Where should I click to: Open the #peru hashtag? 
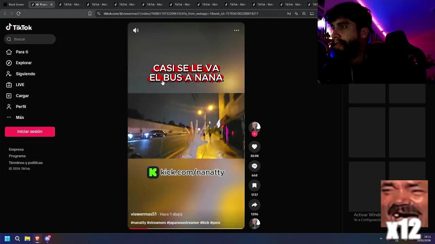point(215,223)
